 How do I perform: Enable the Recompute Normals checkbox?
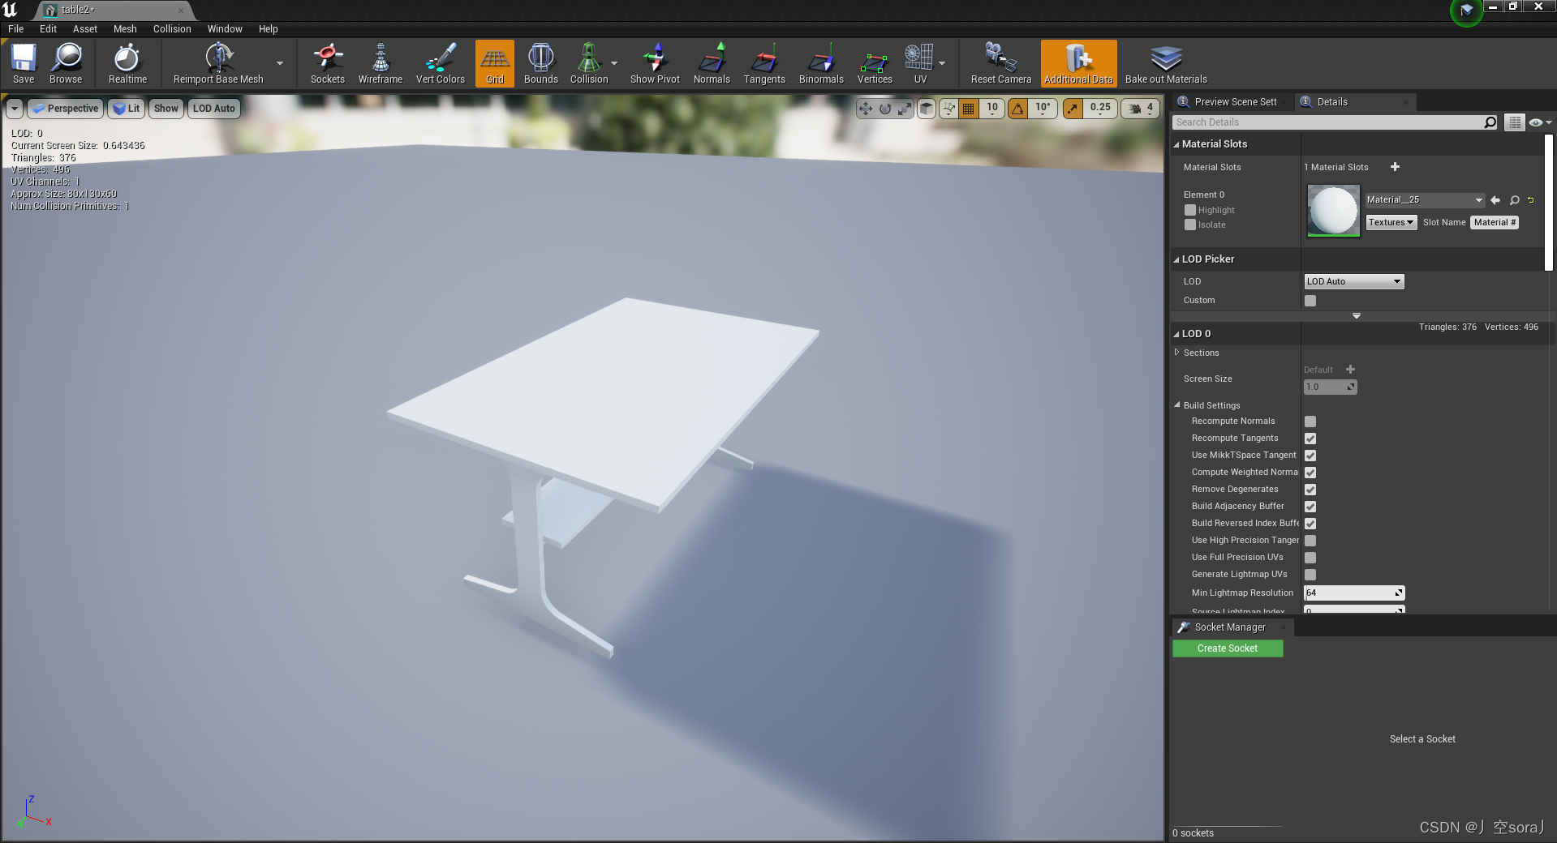1310,421
